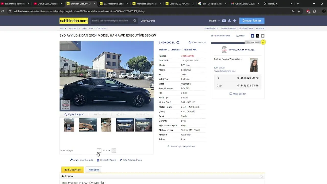The image size is (327, 184).
Task: Open a new browser tab
Action: (x=298, y=4)
